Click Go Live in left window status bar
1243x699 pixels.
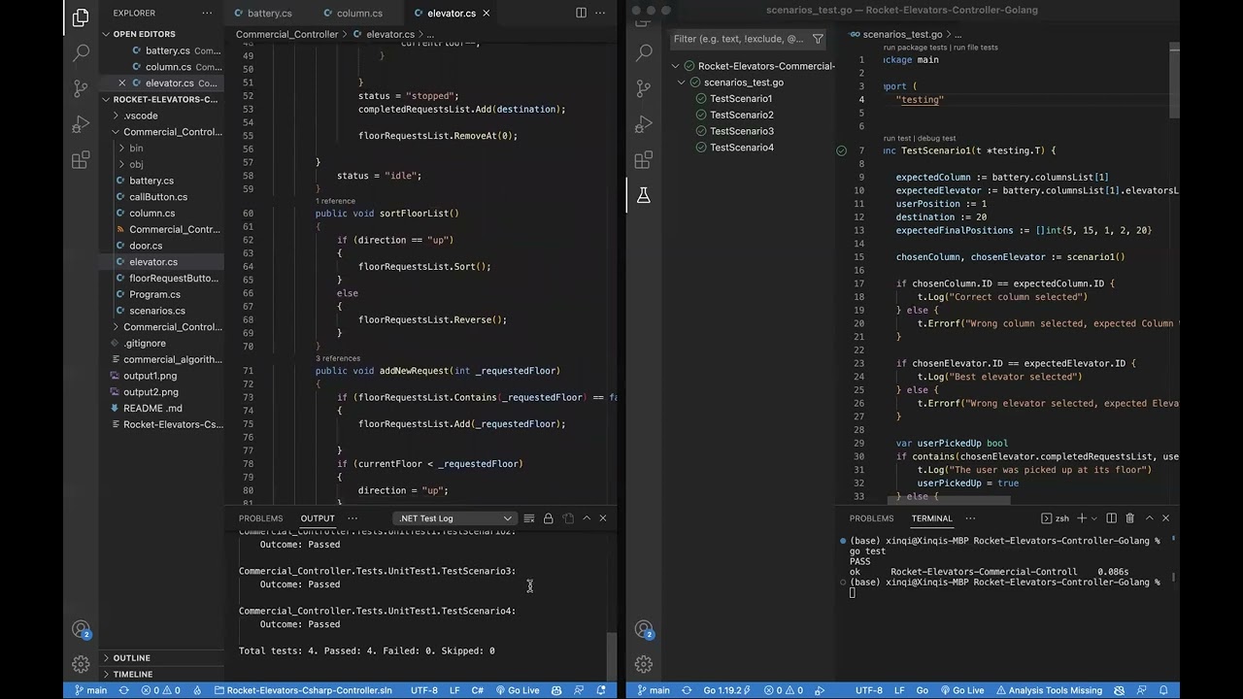click(517, 690)
